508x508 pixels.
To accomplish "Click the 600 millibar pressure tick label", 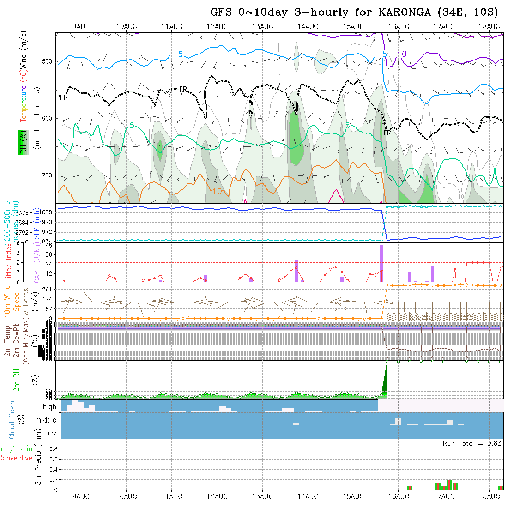I will click(47, 119).
